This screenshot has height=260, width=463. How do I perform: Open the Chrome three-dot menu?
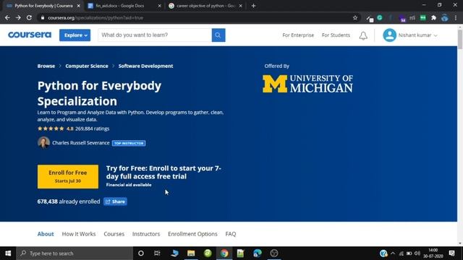pos(456,18)
